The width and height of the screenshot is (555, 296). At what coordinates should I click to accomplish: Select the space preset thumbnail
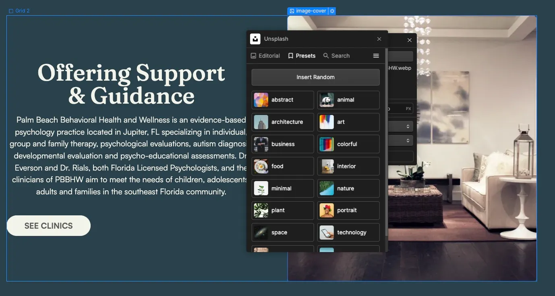pos(261,232)
